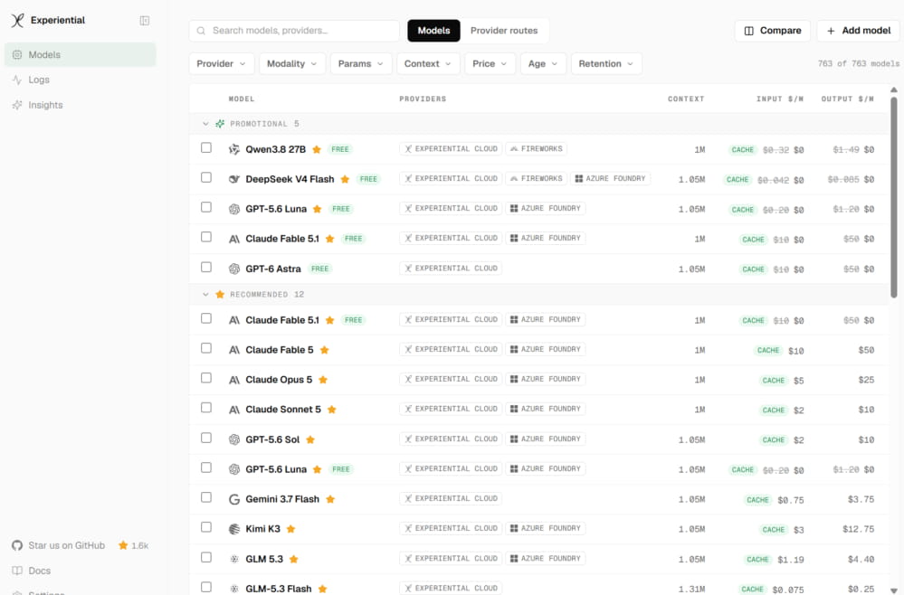Click the Logs activity icon

click(x=17, y=80)
